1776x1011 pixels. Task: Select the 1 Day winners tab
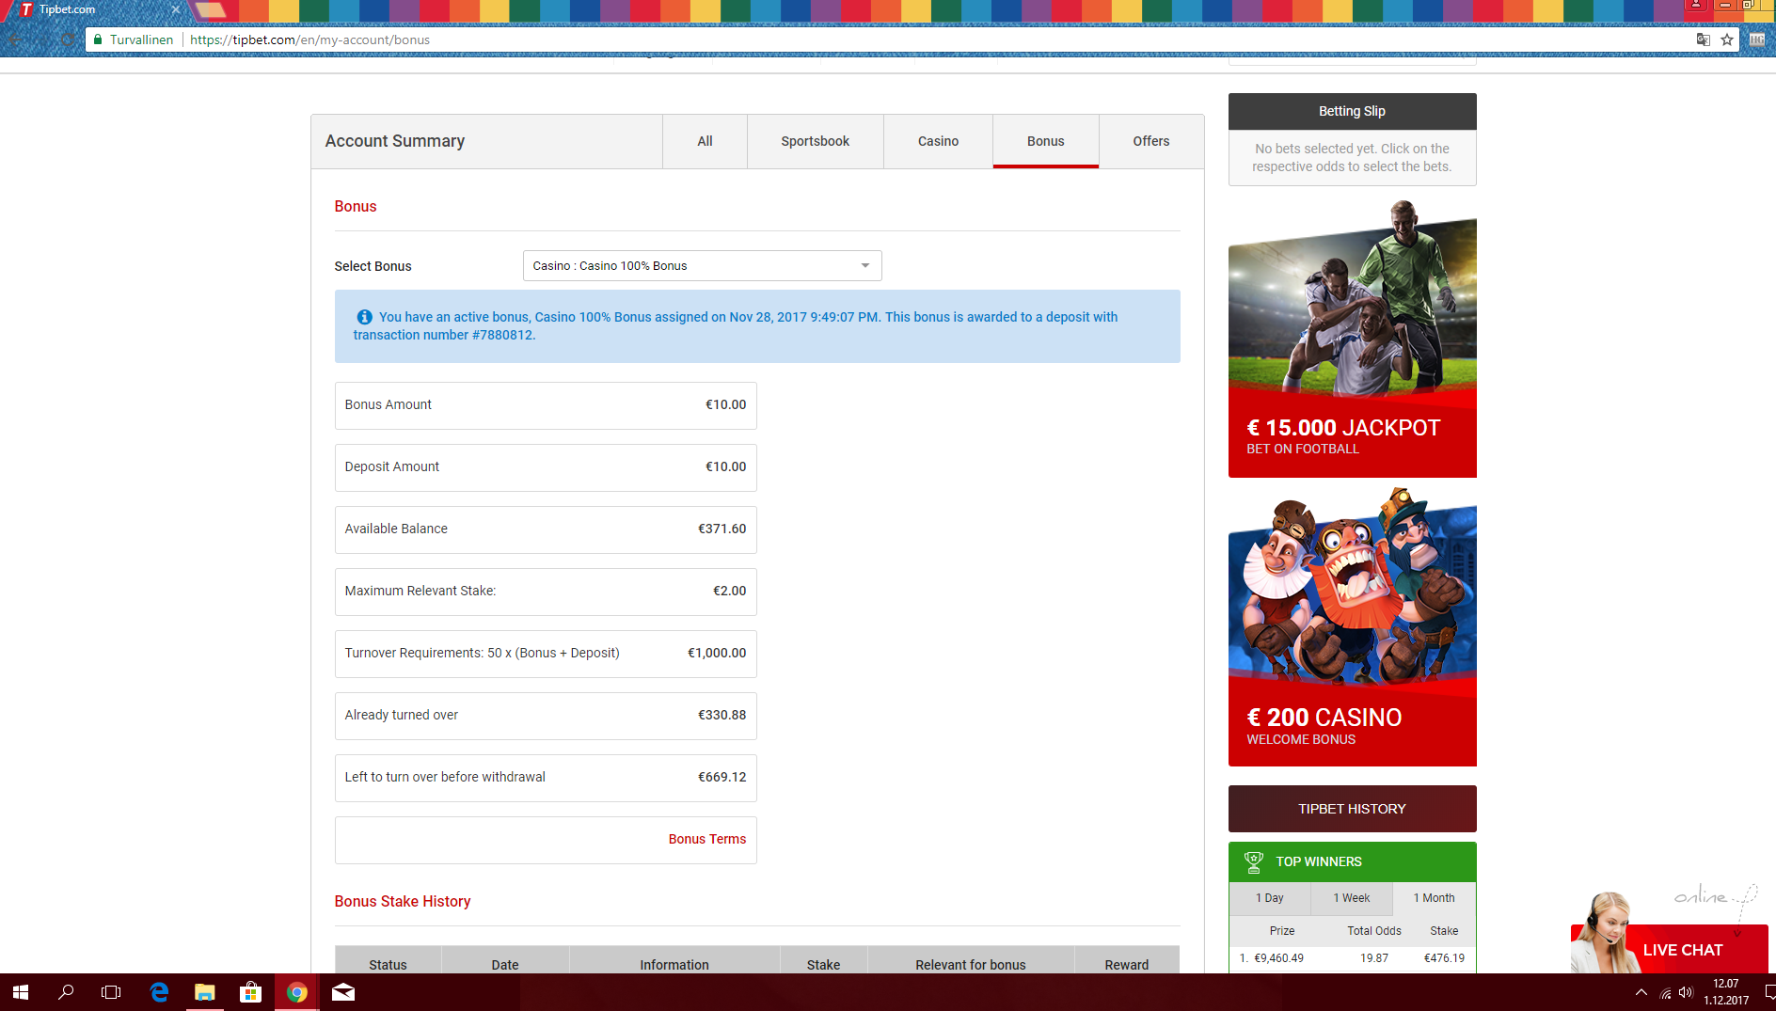pos(1270,898)
